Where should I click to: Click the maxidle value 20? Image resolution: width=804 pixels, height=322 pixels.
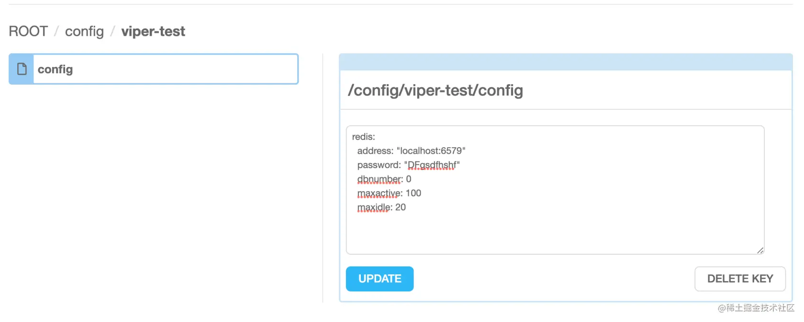pyautogui.click(x=401, y=207)
